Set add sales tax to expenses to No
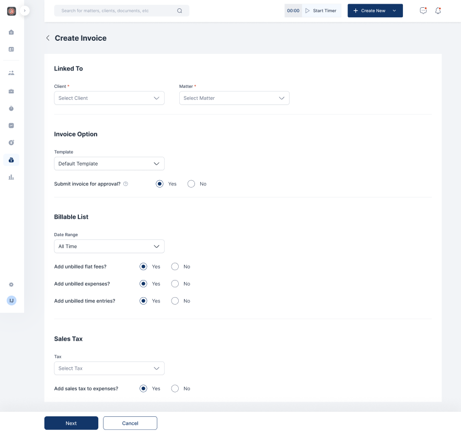Screen dimensions: 461x432 pyautogui.click(x=175, y=389)
